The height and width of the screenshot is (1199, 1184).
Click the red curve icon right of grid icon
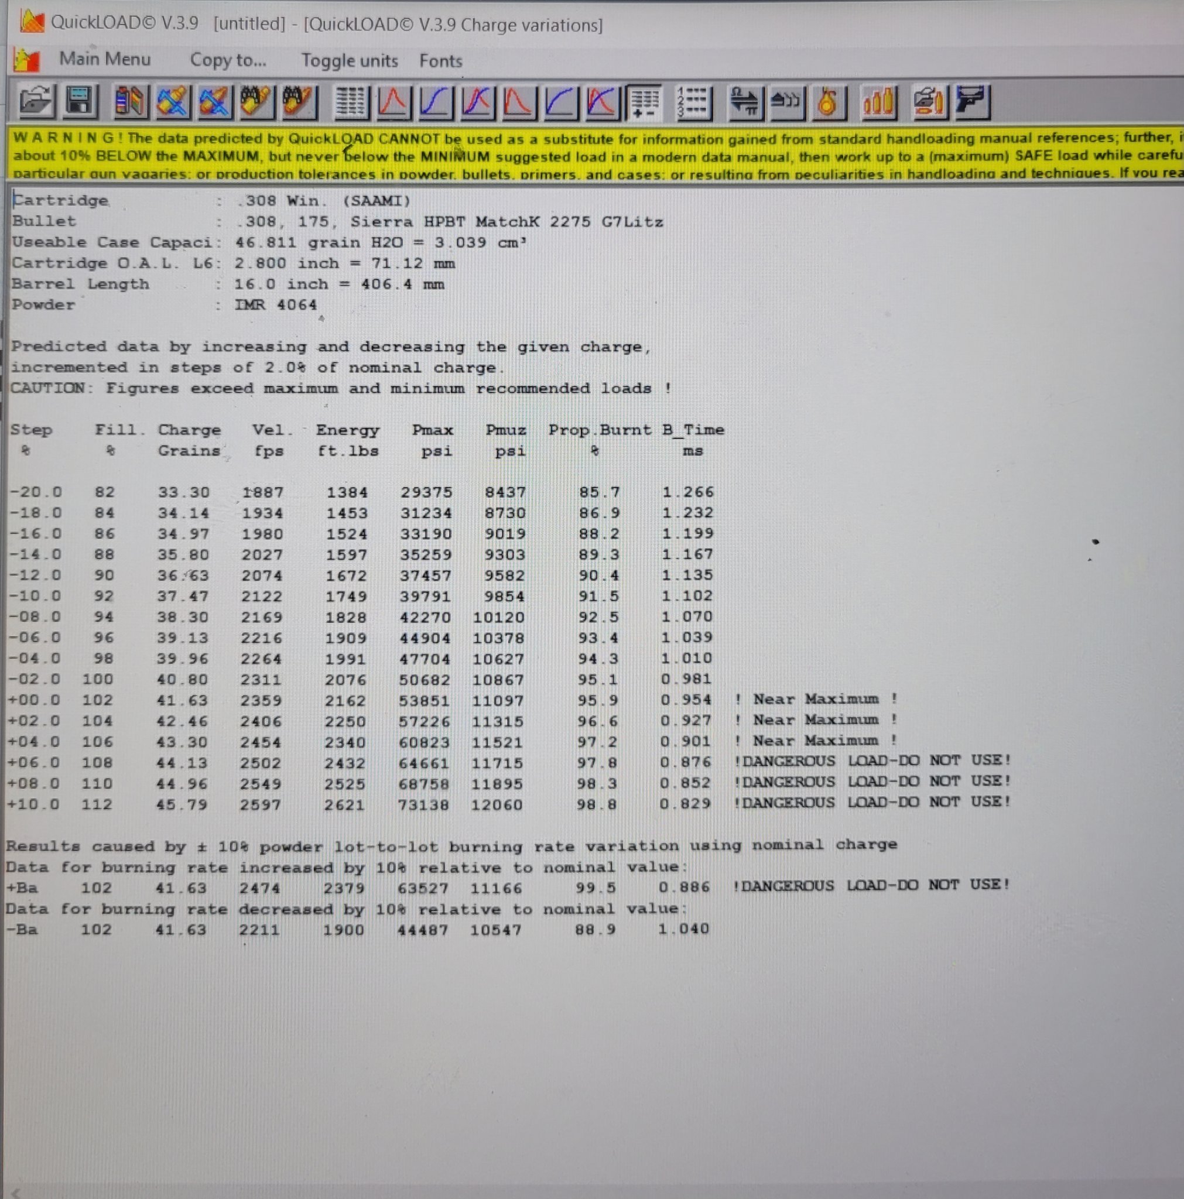pos(393,102)
